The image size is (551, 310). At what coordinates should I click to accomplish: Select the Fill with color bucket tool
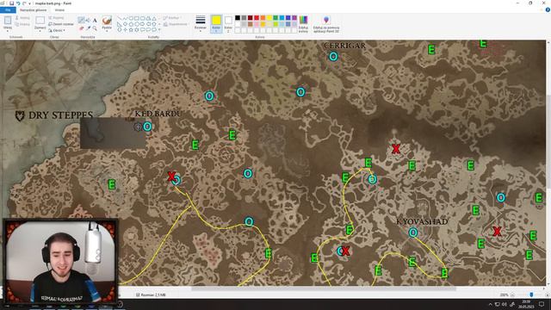tap(88, 21)
